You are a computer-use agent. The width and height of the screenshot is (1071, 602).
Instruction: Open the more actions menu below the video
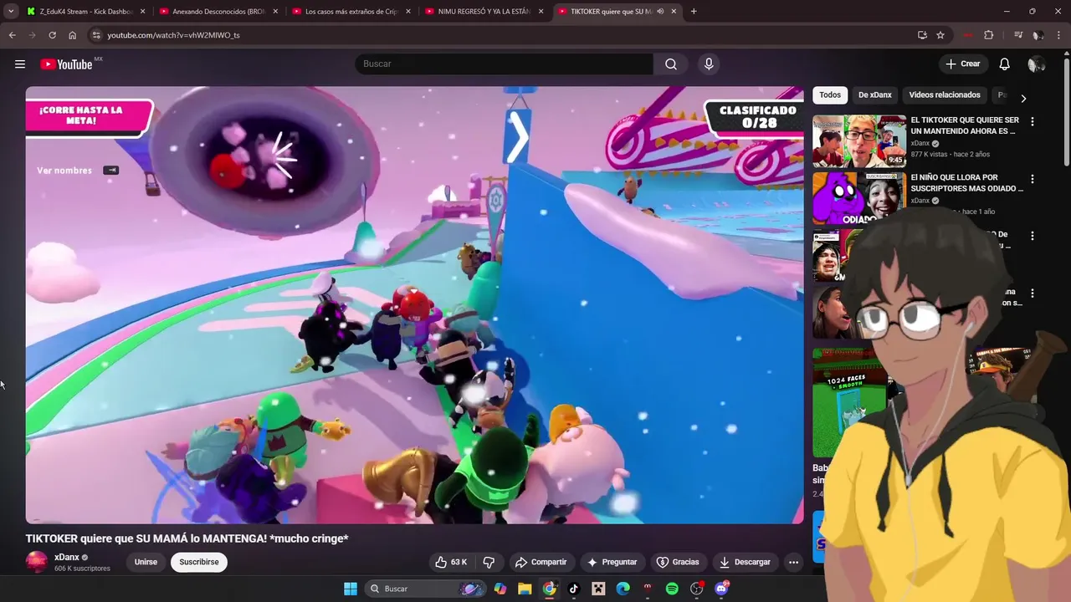click(x=793, y=562)
